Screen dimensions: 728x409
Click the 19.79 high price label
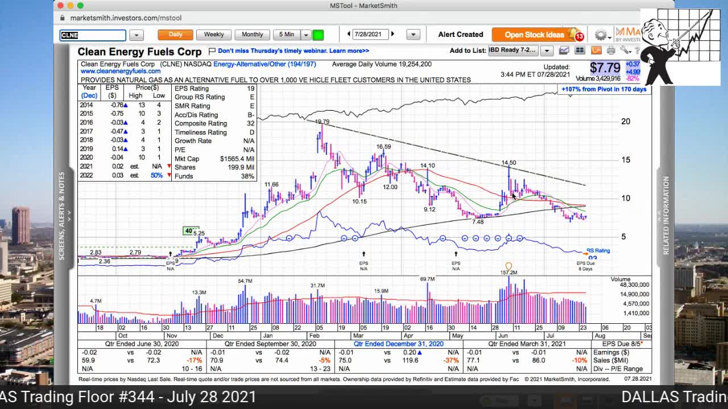pos(322,122)
